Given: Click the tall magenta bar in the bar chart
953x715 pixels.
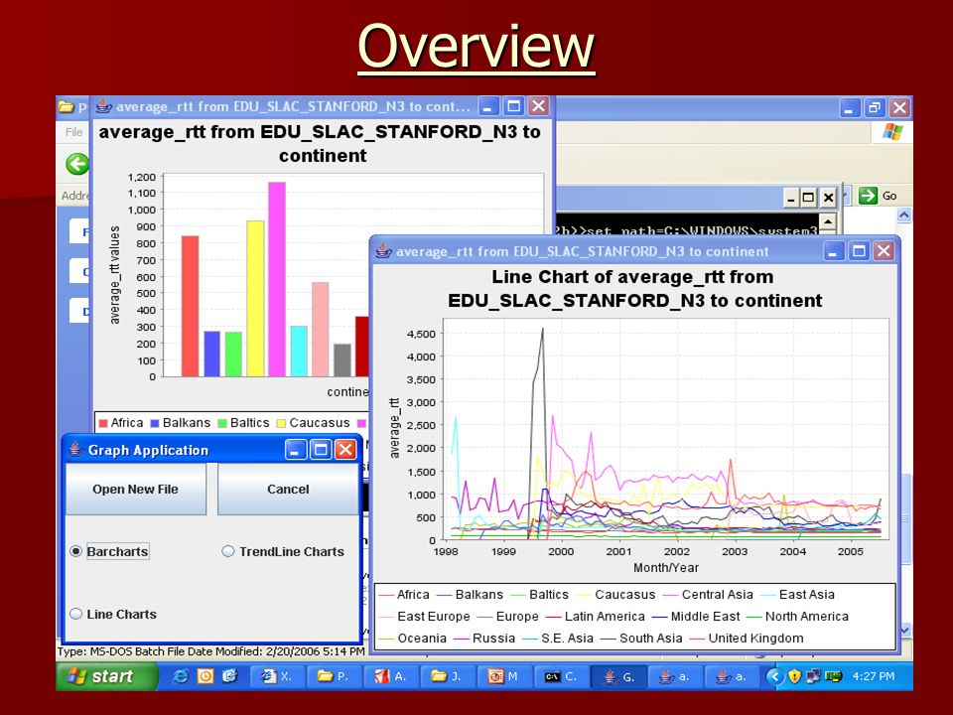Looking at the screenshot, I should tap(277, 279).
